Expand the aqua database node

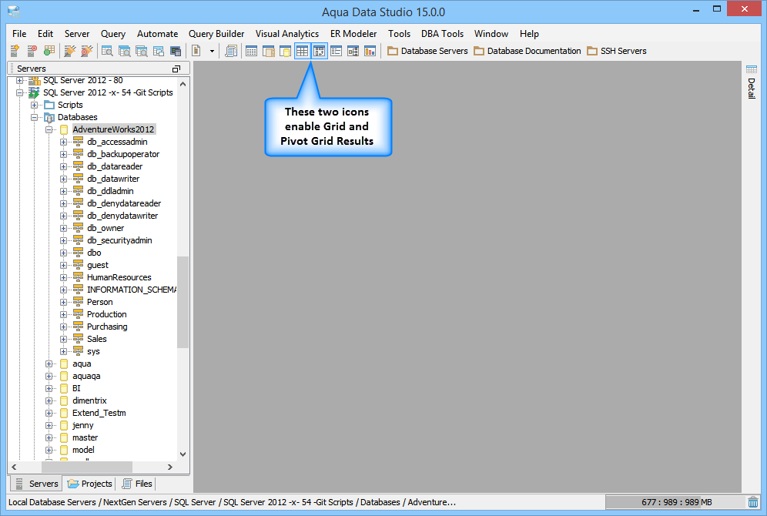click(x=49, y=364)
